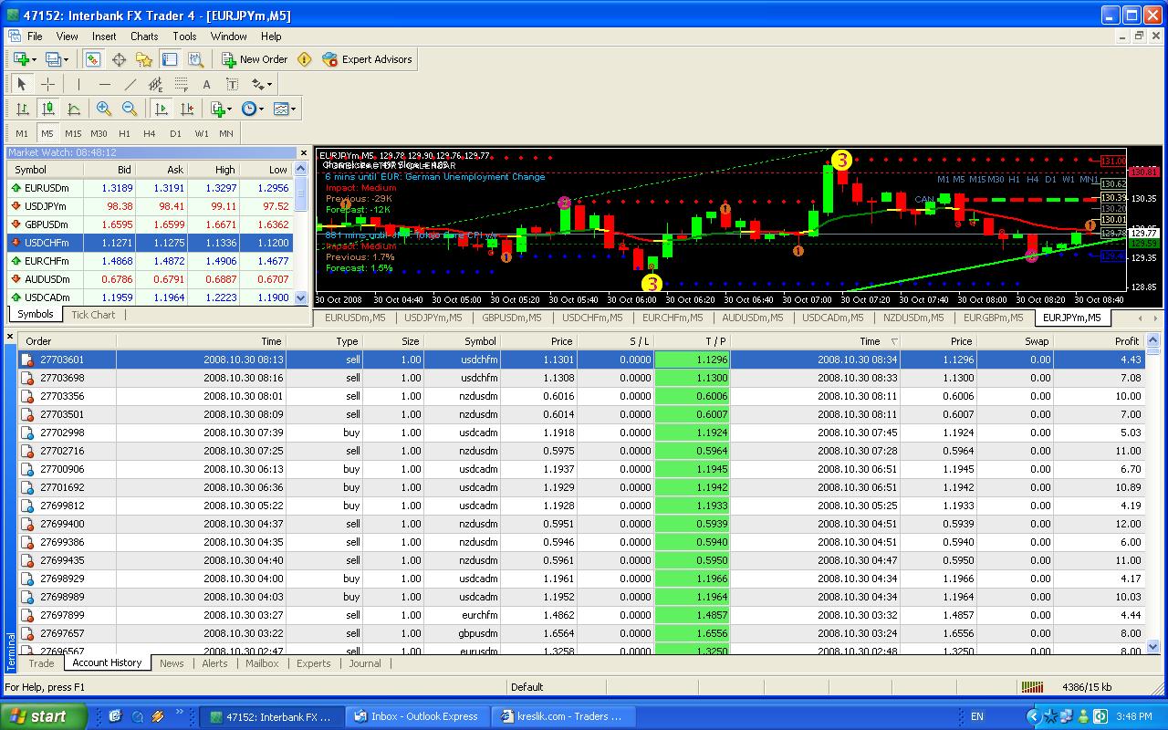Screen dimensions: 1168x730
Task: Click the Zoom Out magnifier icon
Action: point(130,109)
